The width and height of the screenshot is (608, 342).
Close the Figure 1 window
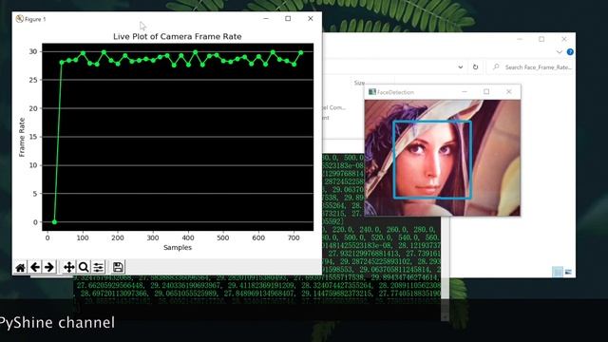click(x=311, y=19)
